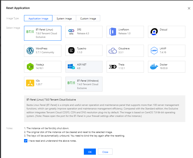Viewport: 193px width, 158px height.
Task: Click the BT-Panel (Linux) logo icon
Action: tap(30, 32)
